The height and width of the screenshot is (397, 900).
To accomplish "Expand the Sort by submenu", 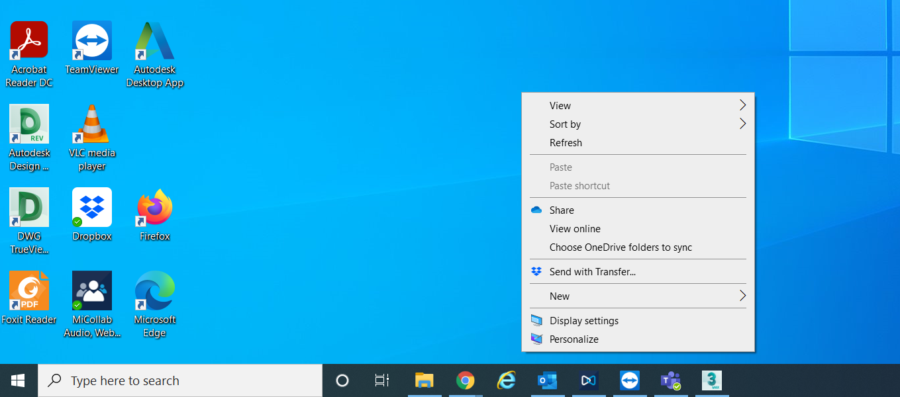I will click(x=638, y=124).
